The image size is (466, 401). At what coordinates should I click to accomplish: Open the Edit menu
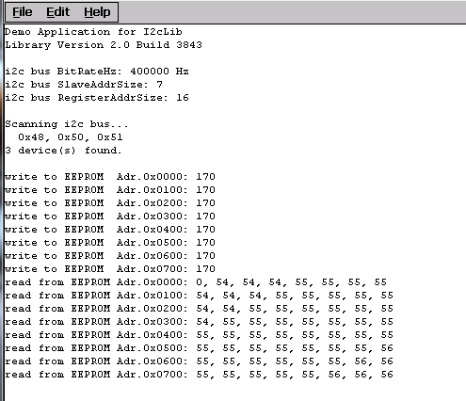(x=58, y=12)
